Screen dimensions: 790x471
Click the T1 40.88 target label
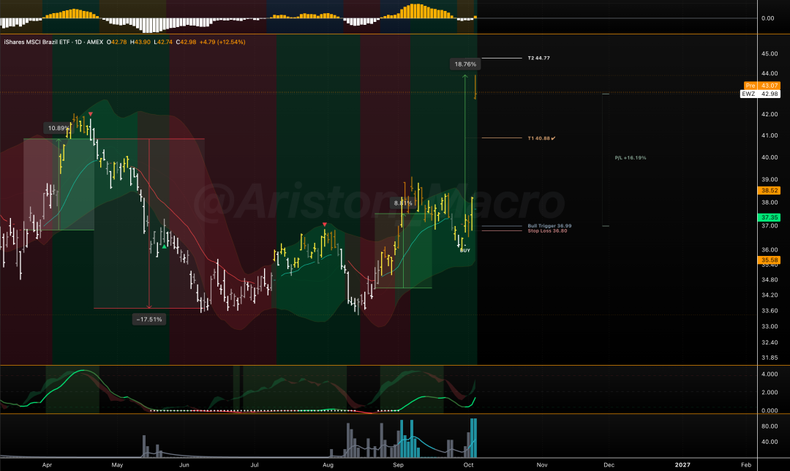coord(541,138)
